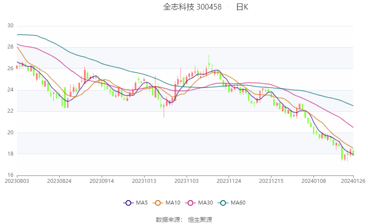Image resolution: width=368 pixels, height=224 pixels.
Task: Click the 28 price axis label
Action: (10, 47)
